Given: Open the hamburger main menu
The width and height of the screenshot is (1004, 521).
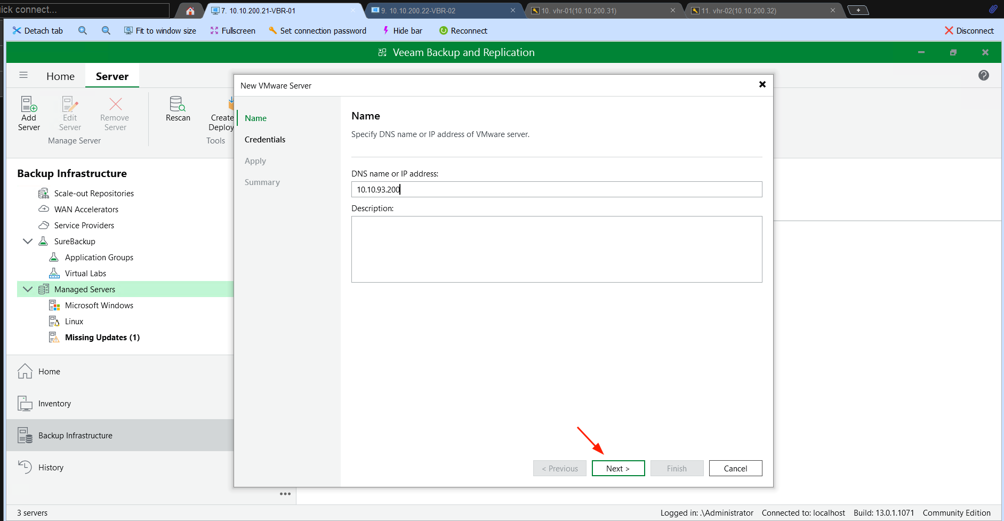Looking at the screenshot, I should 23,75.
